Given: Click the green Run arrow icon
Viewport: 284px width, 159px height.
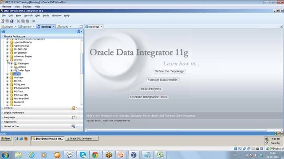Looking at the screenshot, I should click(34, 21).
